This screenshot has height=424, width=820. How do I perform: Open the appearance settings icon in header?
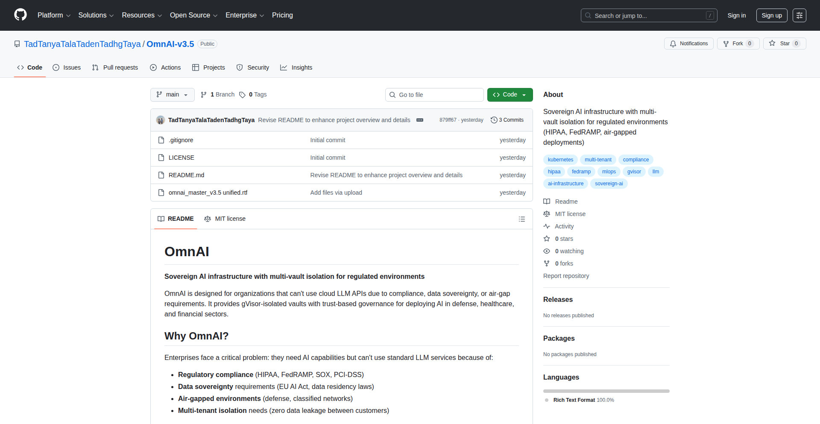(799, 15)
